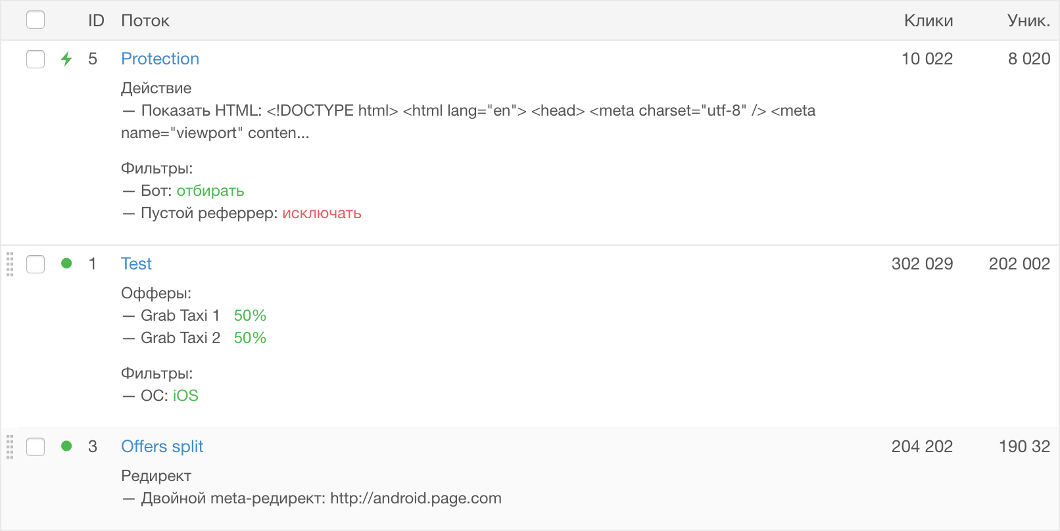Screen dimensions: 1060x531
Task: Click the Grab Taxi 2 offer entry
Action: click(180, 338)
